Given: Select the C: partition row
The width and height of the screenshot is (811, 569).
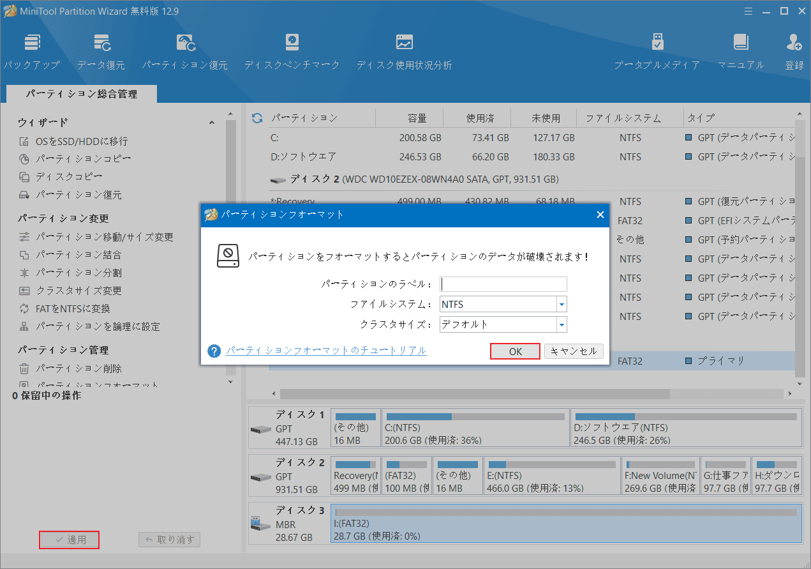Looking at the screenshot, I should [532, 137].
